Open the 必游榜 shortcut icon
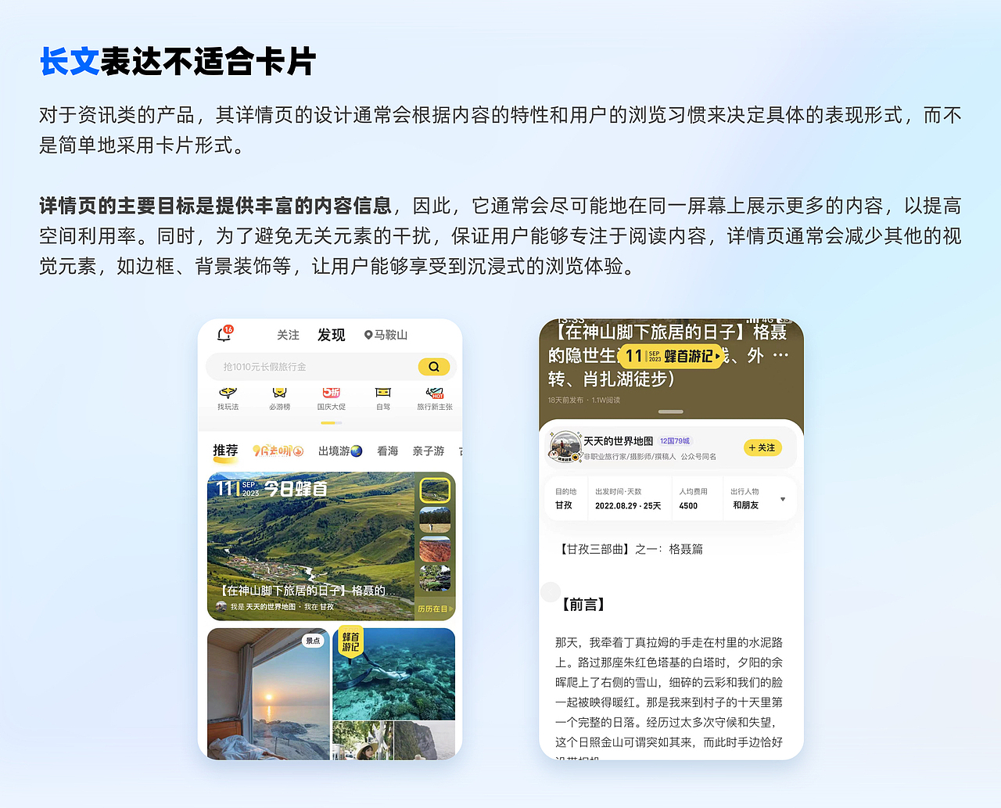 (279, 398)
